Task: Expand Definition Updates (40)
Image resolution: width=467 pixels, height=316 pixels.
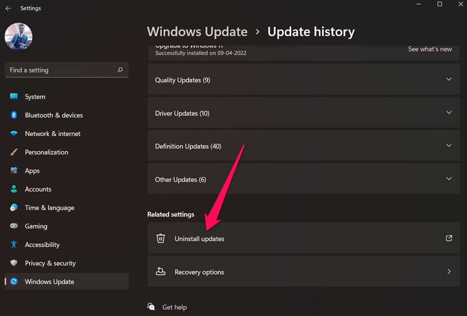Action: [449, 146]
